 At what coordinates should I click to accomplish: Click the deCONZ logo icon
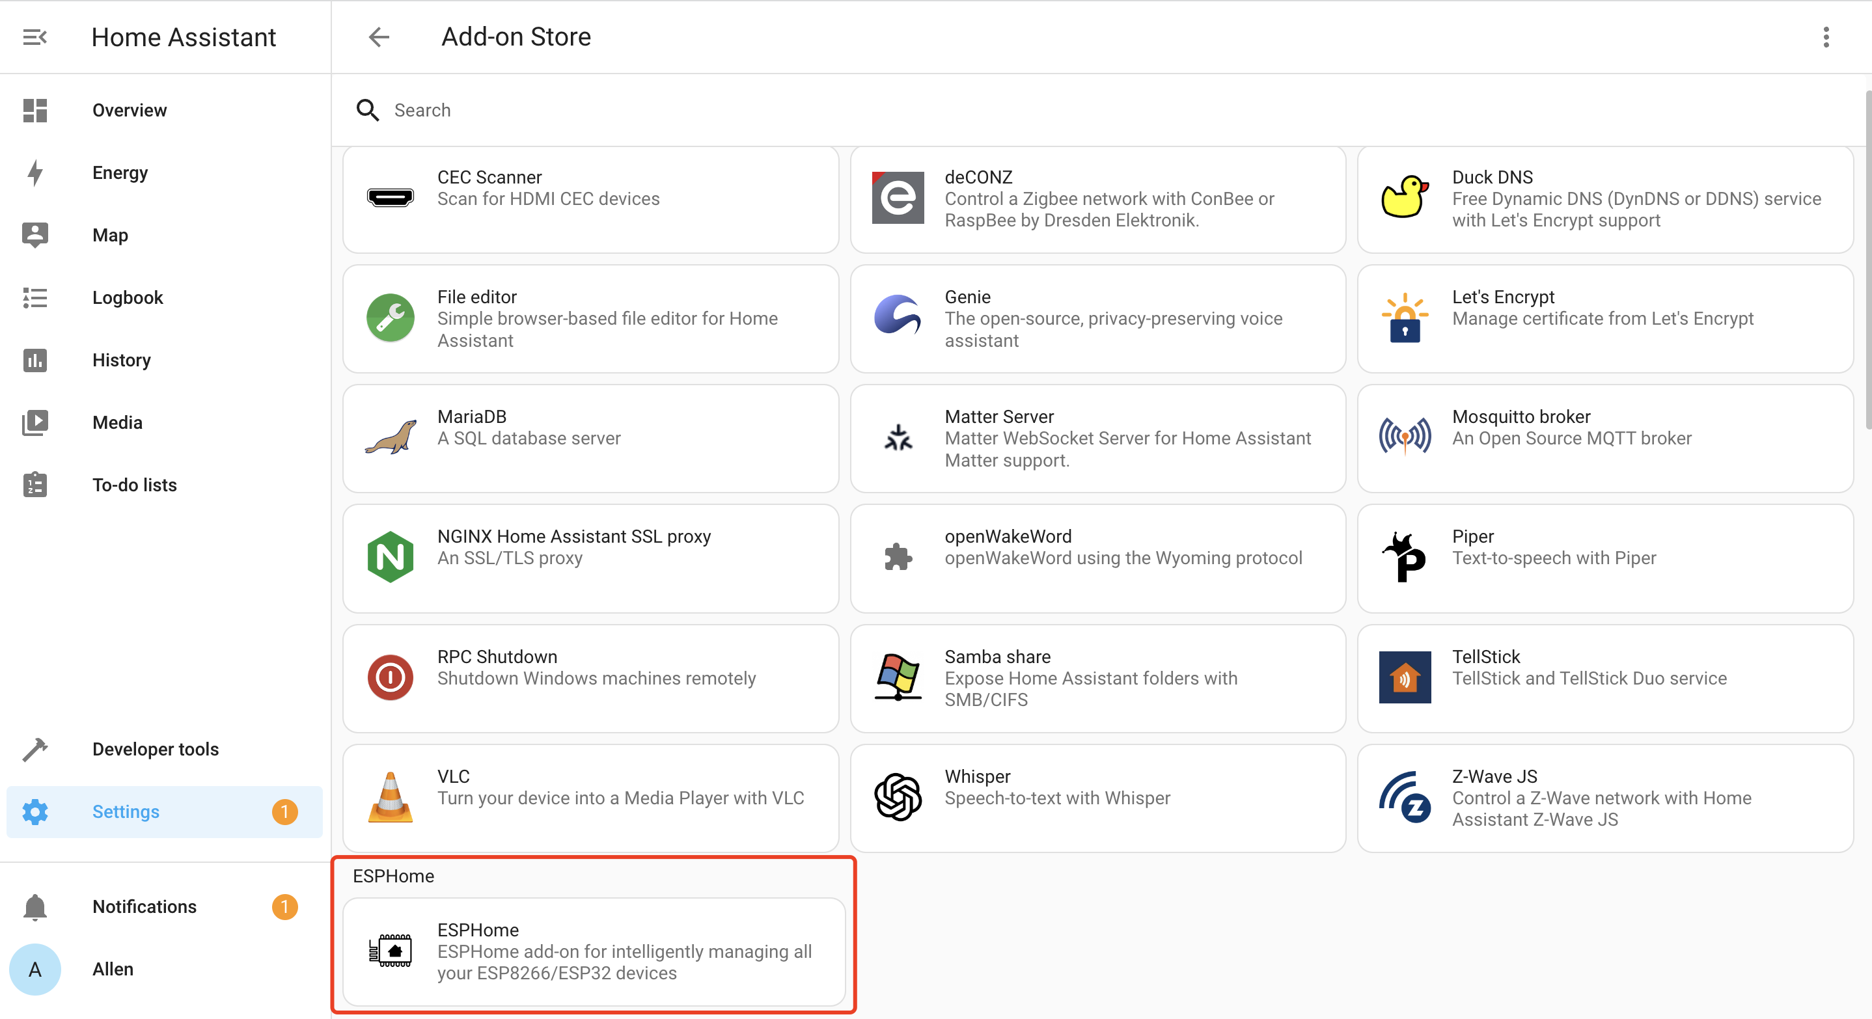[898, 198]
